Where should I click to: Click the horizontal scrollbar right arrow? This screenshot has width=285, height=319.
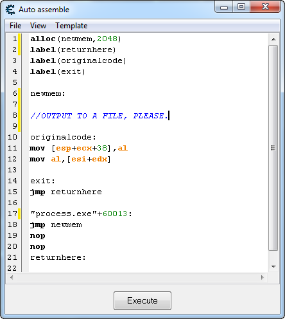[263, 278]
